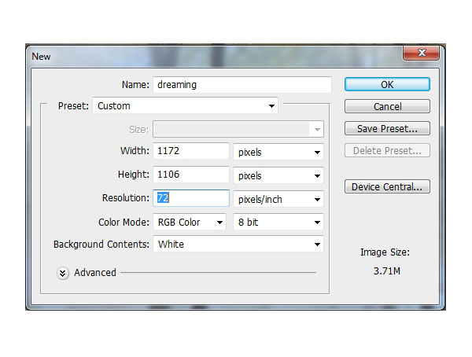Screen dimensions: 472x357
Task: Open the Color Mode dropdown RGB Color
Action: [x=190, y=223]
